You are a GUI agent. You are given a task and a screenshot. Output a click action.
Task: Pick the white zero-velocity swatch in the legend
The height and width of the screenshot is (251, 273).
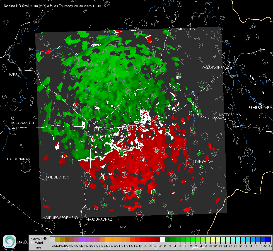point(163,239)
